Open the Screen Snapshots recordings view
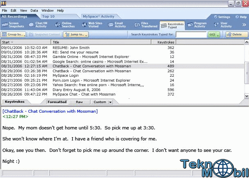This screenshot has width=249, height=178. click(x=13, y=25)
